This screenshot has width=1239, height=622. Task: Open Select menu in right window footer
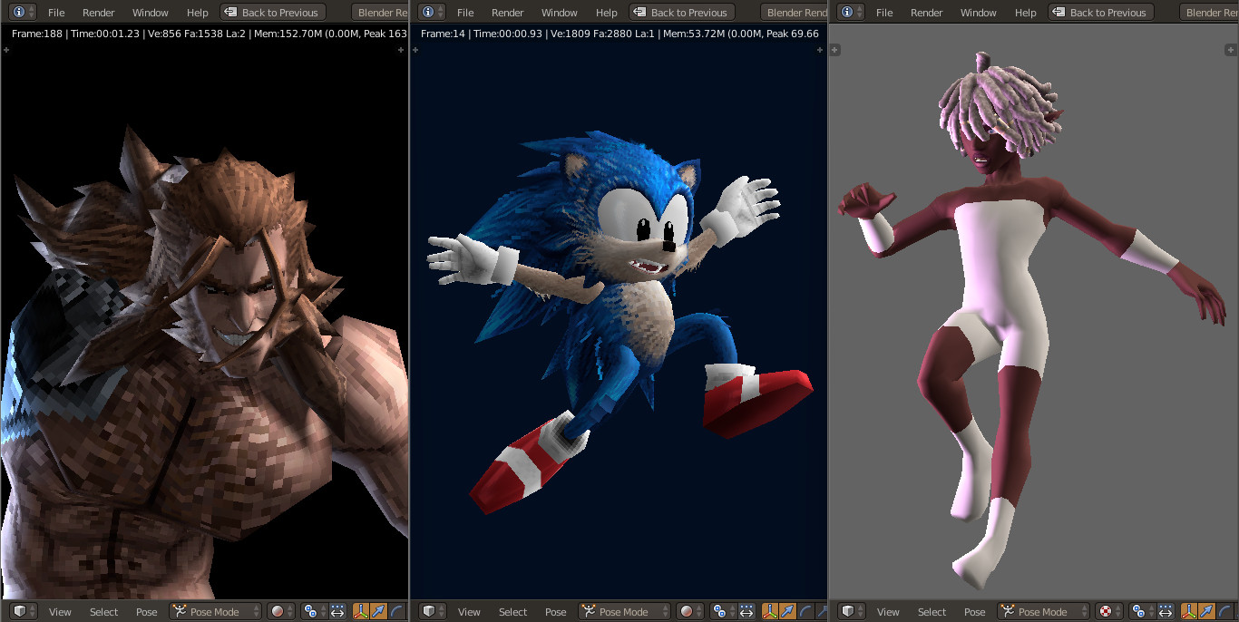(932, 612)
